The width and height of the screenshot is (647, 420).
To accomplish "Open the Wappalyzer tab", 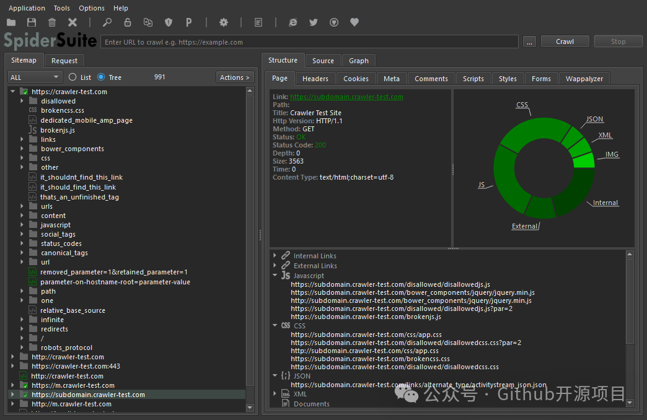I will pos(584,79).
